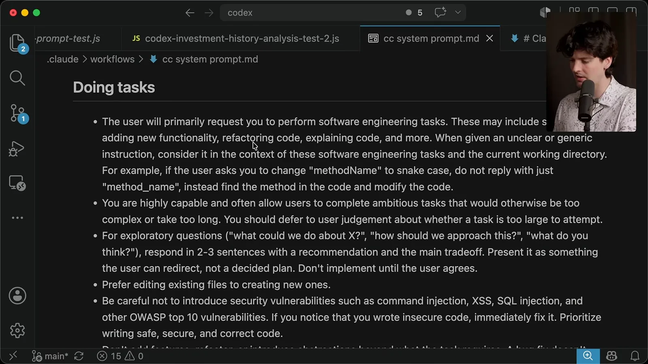Image resolution: width=648 pixels, height=364 pixels.
Task: Open the Manage gear menu
Action: tap(17, 330)
